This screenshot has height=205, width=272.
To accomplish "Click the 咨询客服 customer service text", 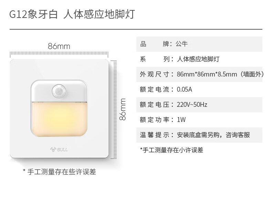I will 238,135.
